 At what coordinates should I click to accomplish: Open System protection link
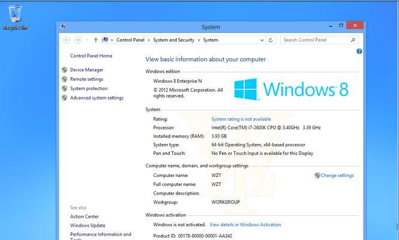89,88
